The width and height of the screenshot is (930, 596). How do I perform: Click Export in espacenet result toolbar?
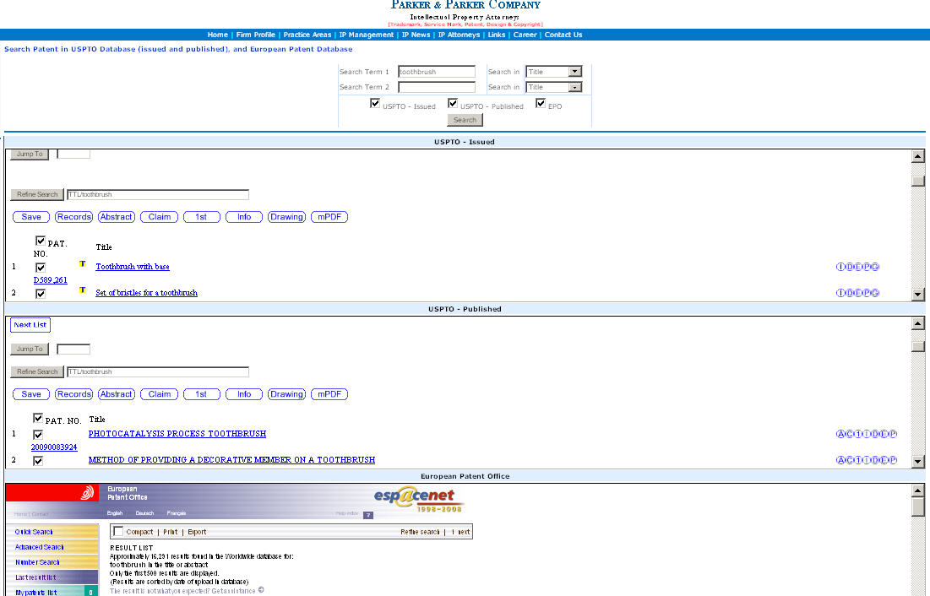[x=197, y=532]
